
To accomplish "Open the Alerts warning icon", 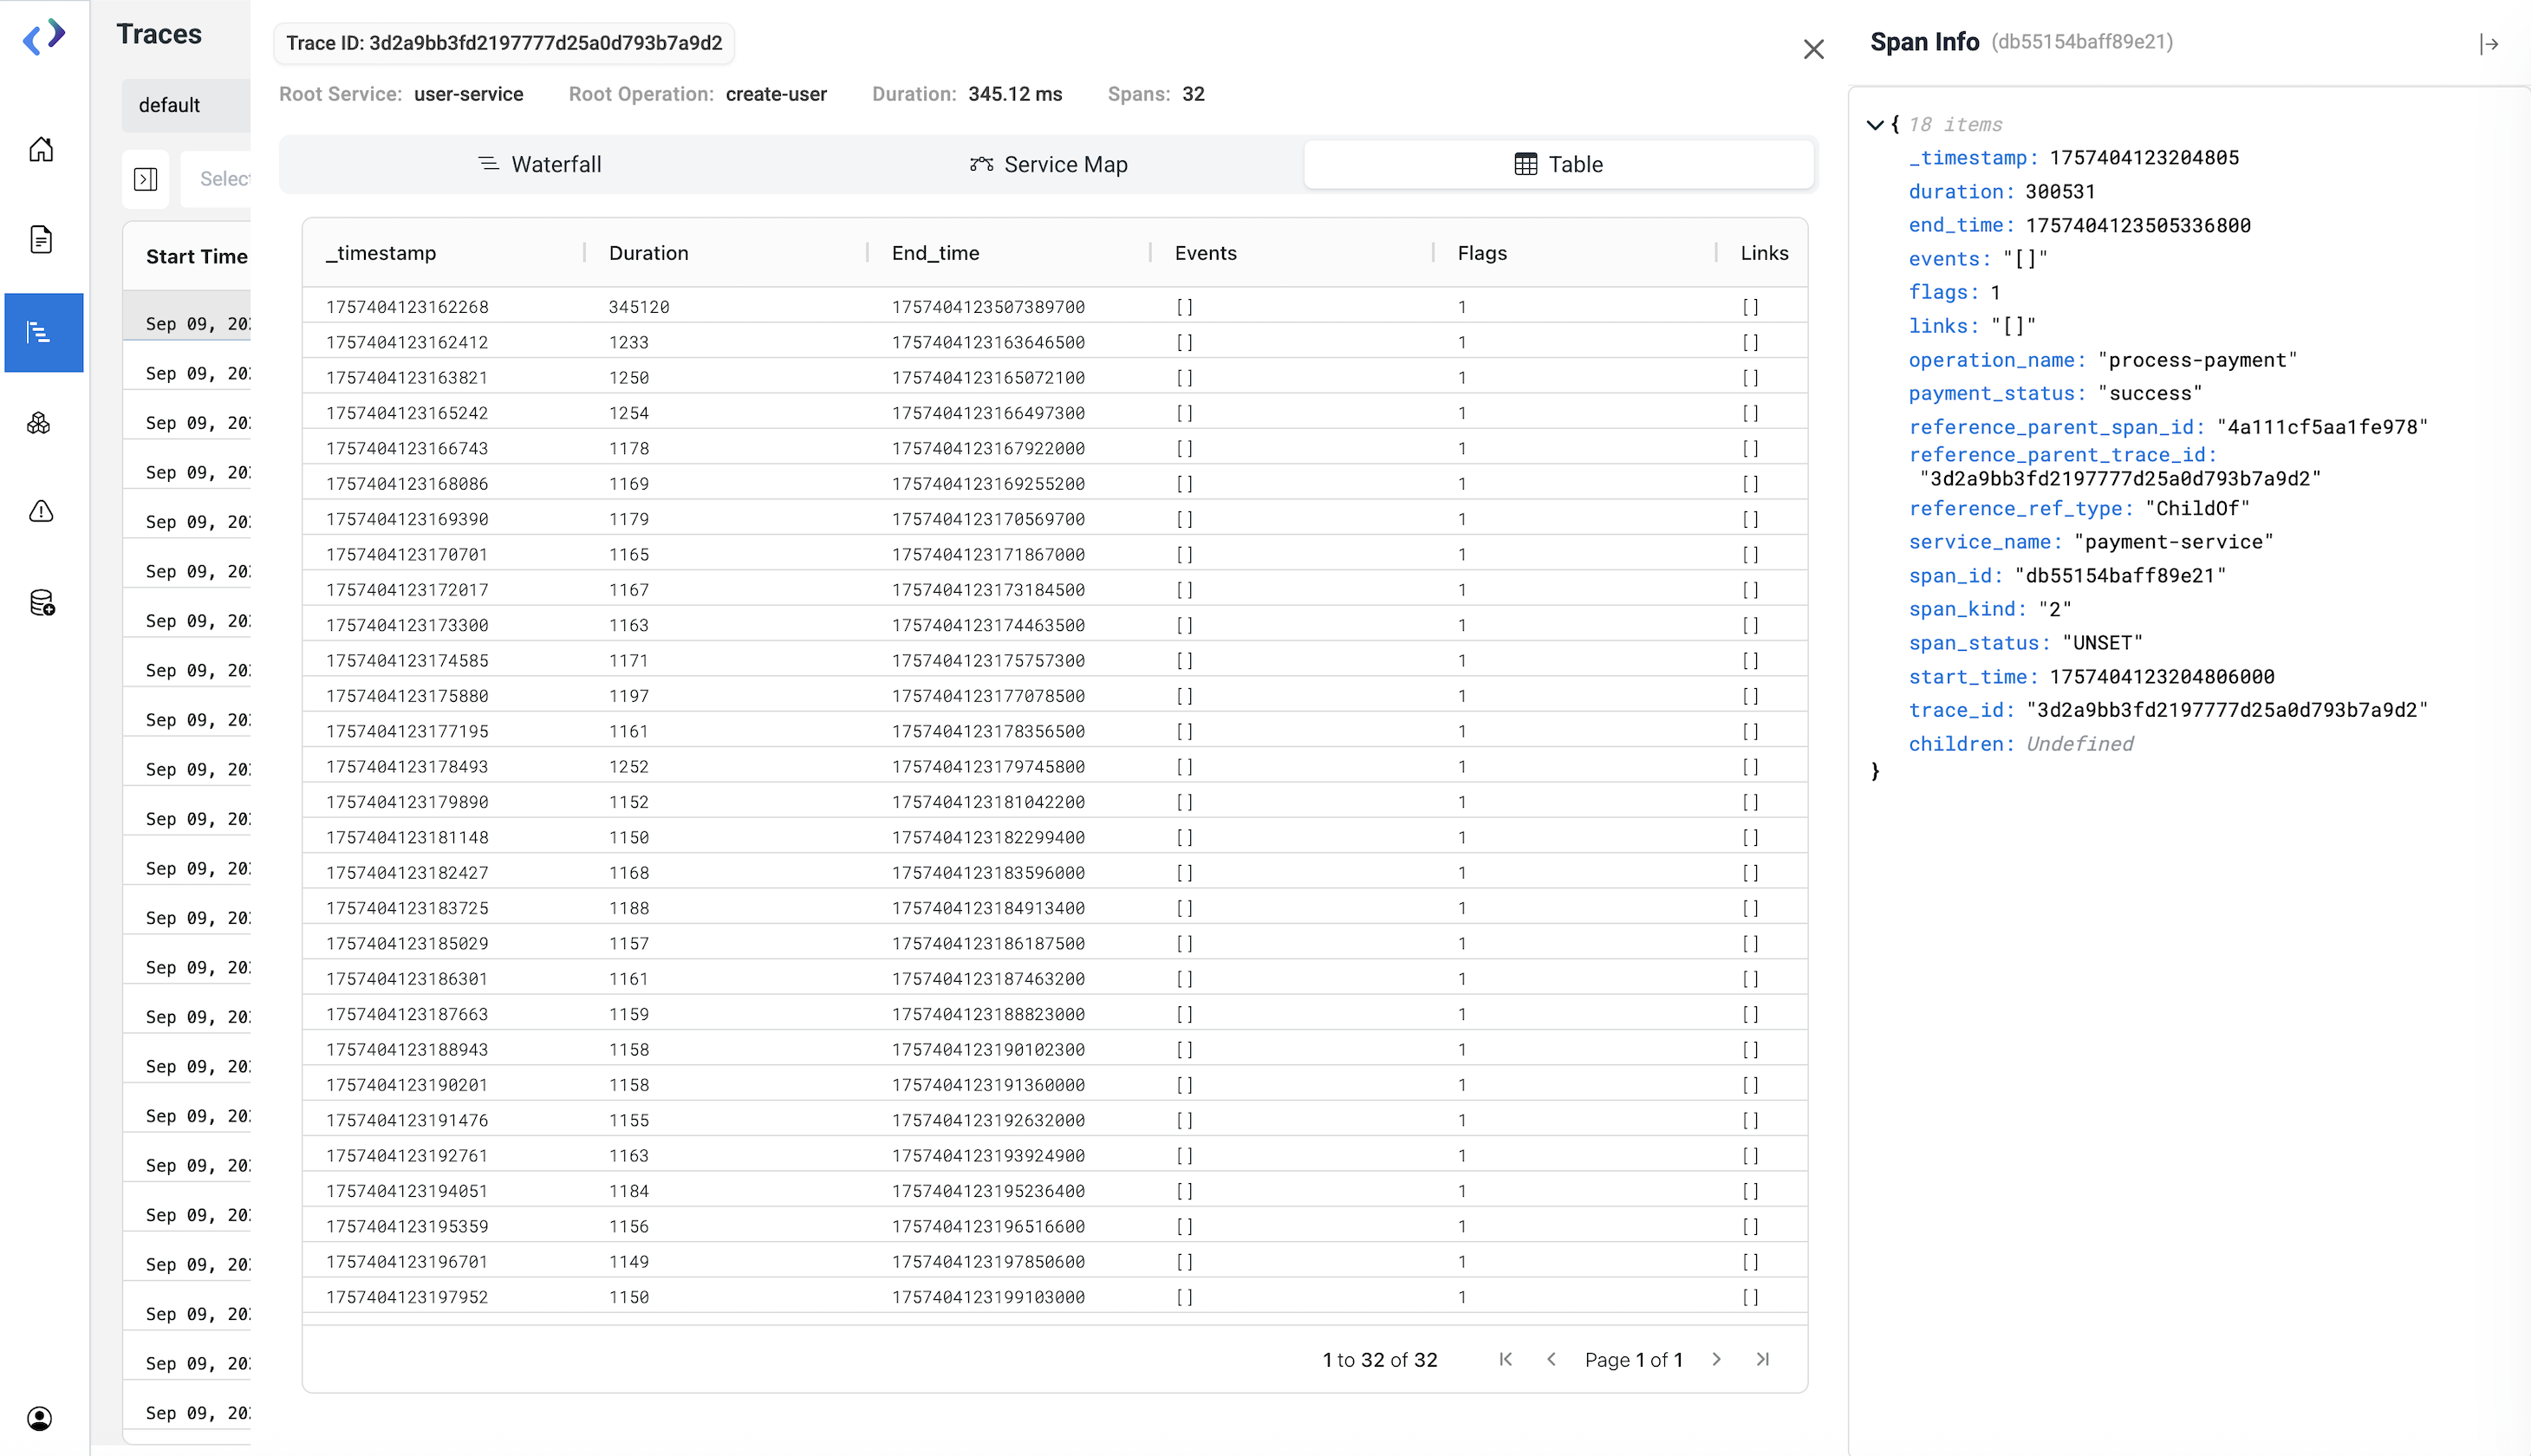I will click(x=41, y=512).
